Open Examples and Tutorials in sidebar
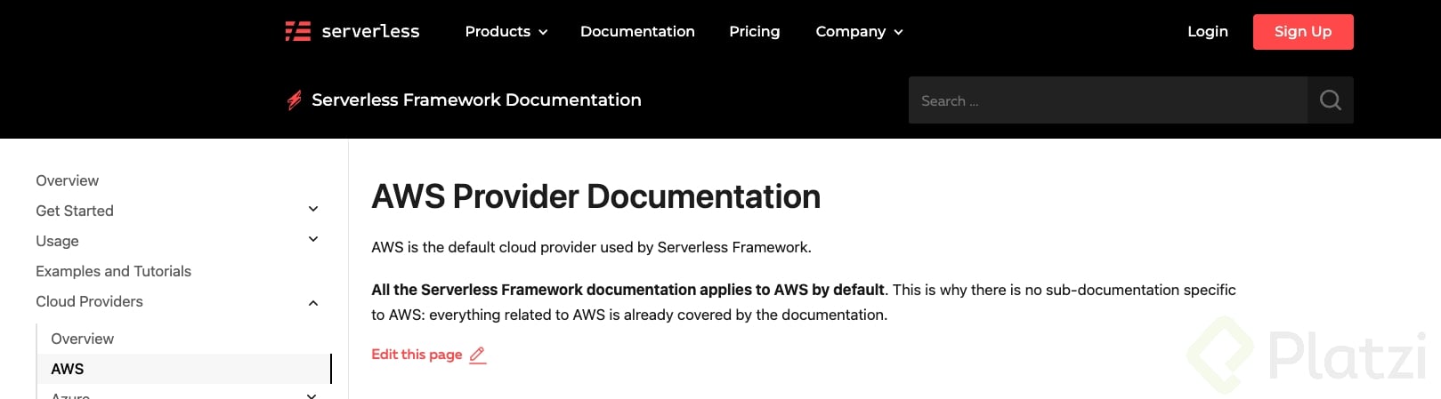This screenshot has height=399, width=1441. (x=113, y=271)
